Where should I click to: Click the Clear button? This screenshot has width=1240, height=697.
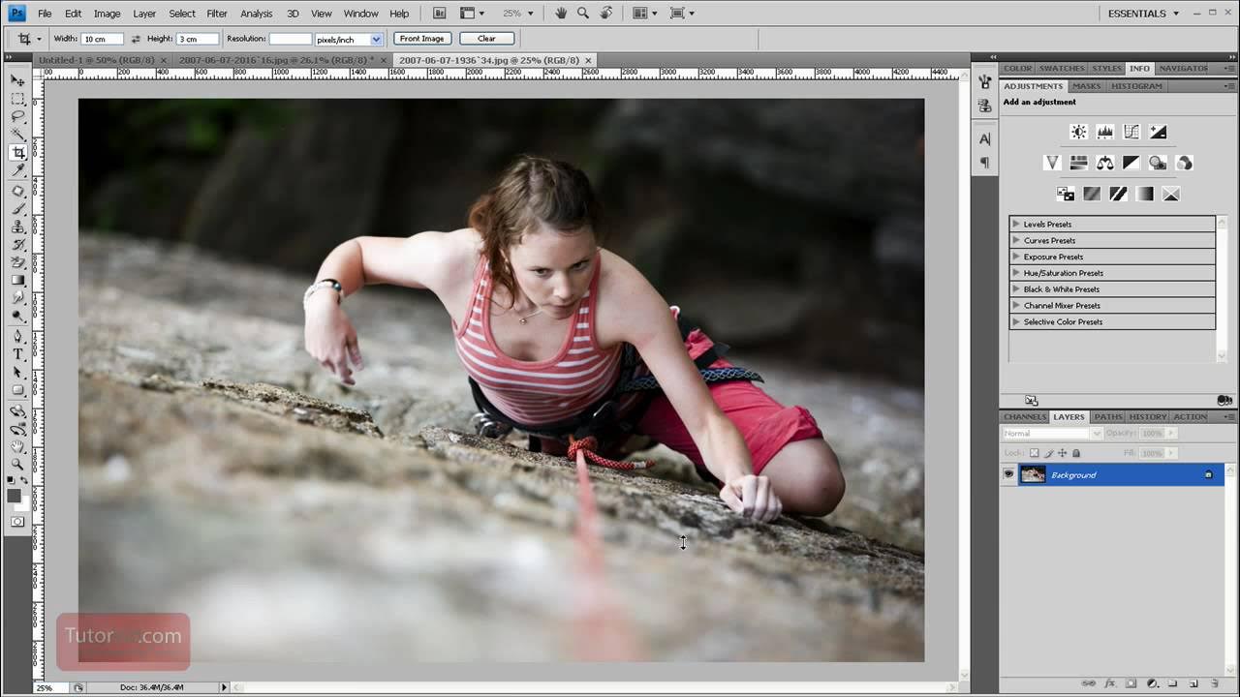point(486,39)
